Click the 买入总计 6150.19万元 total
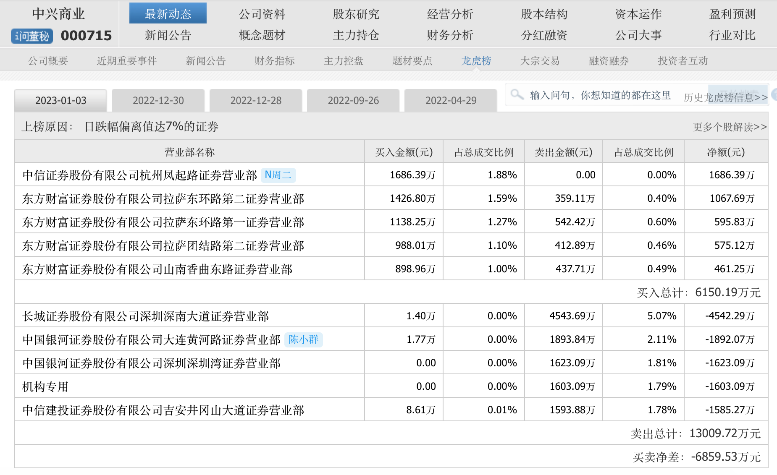The width and height of the screenshot is (777, 475). (x=698, y=292)
